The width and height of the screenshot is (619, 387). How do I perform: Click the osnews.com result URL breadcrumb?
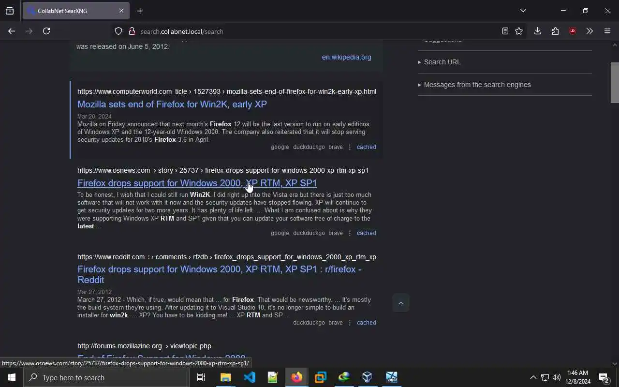click(x=223, y=170)
